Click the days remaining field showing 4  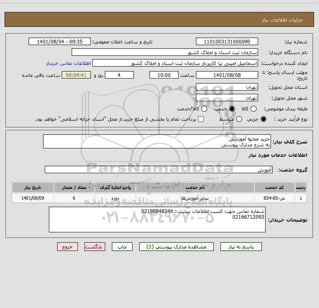(x=119, y=75)
